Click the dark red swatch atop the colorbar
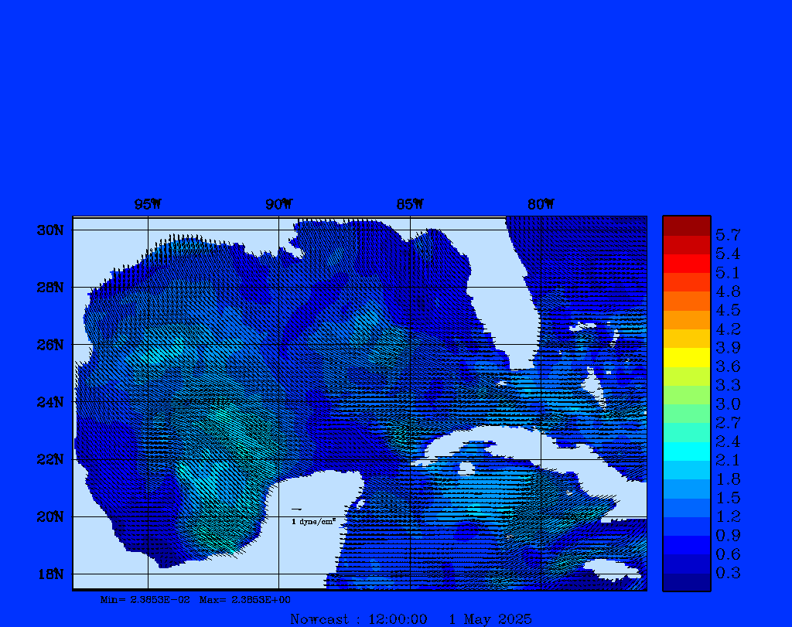This screenshot has width=792, height=627. tap(686, 226)
